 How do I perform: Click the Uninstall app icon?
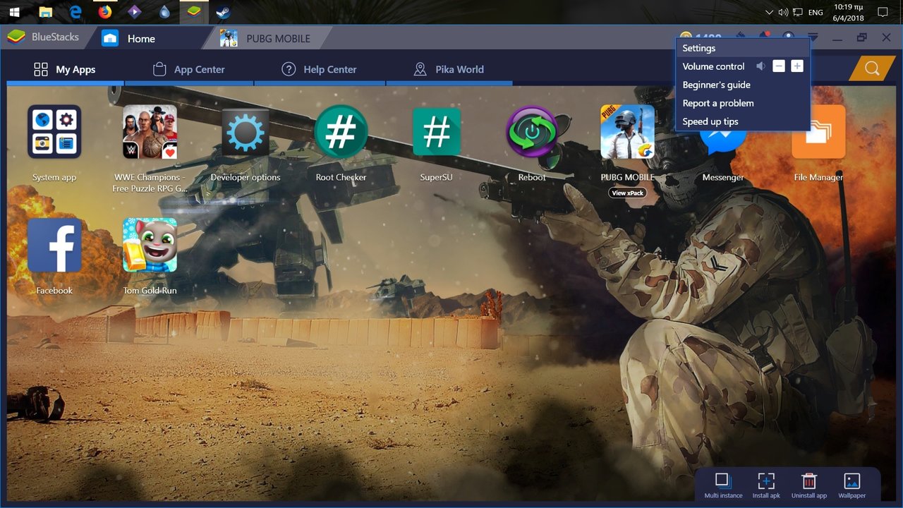click(x=809, y=480)
